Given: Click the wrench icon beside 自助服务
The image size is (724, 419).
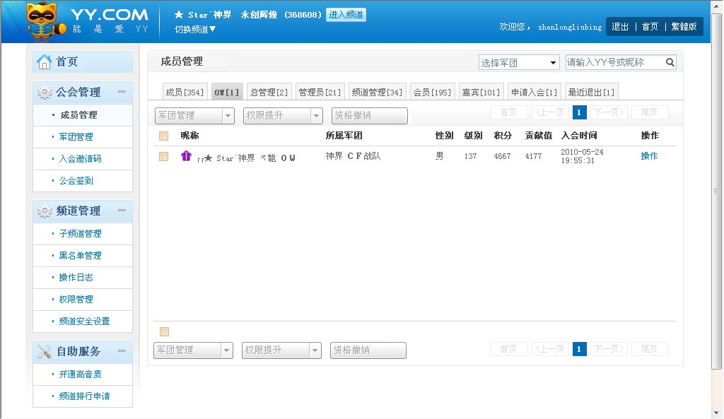Looking at the screenshot, I should 45,351.
